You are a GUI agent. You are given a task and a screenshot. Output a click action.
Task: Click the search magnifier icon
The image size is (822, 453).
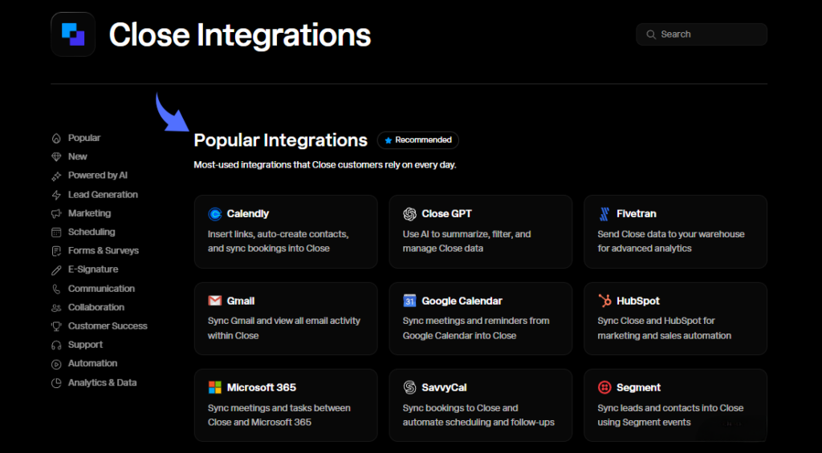[651, 34]
